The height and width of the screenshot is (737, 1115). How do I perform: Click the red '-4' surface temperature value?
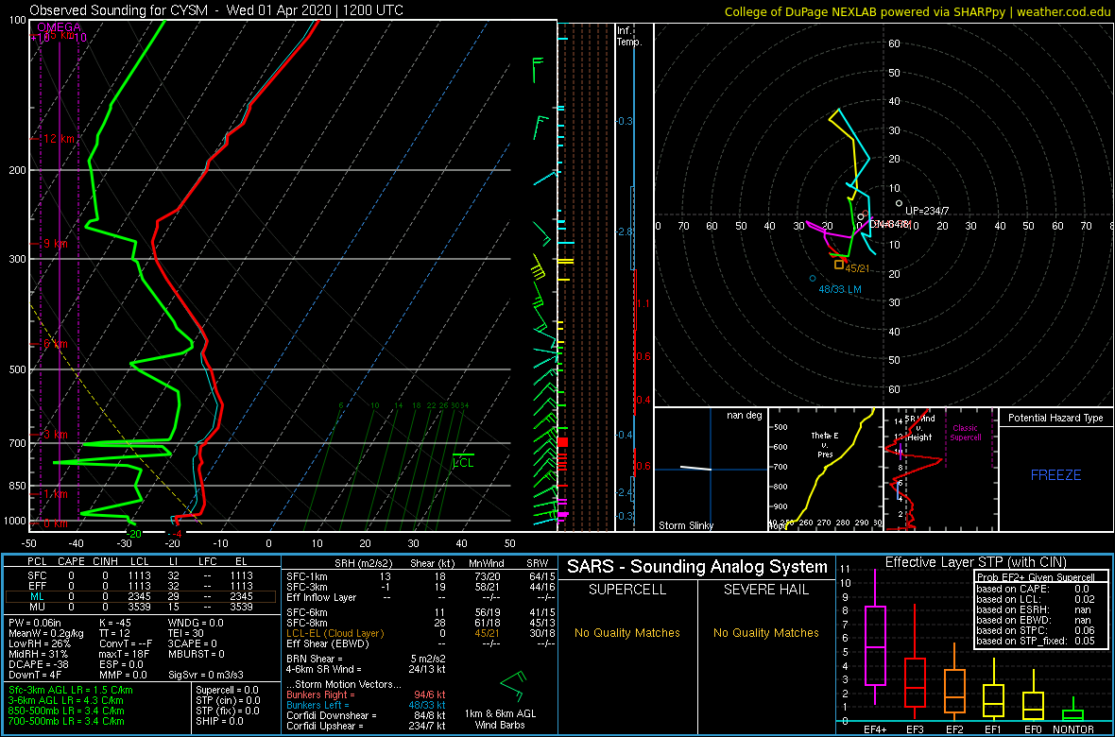[x=177, y=534]
